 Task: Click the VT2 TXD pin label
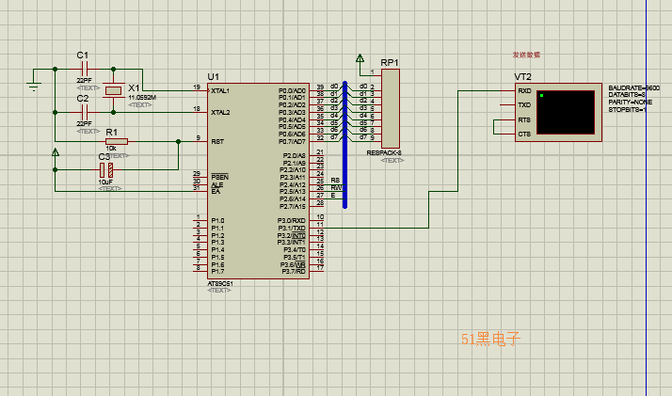pos(524,105)
